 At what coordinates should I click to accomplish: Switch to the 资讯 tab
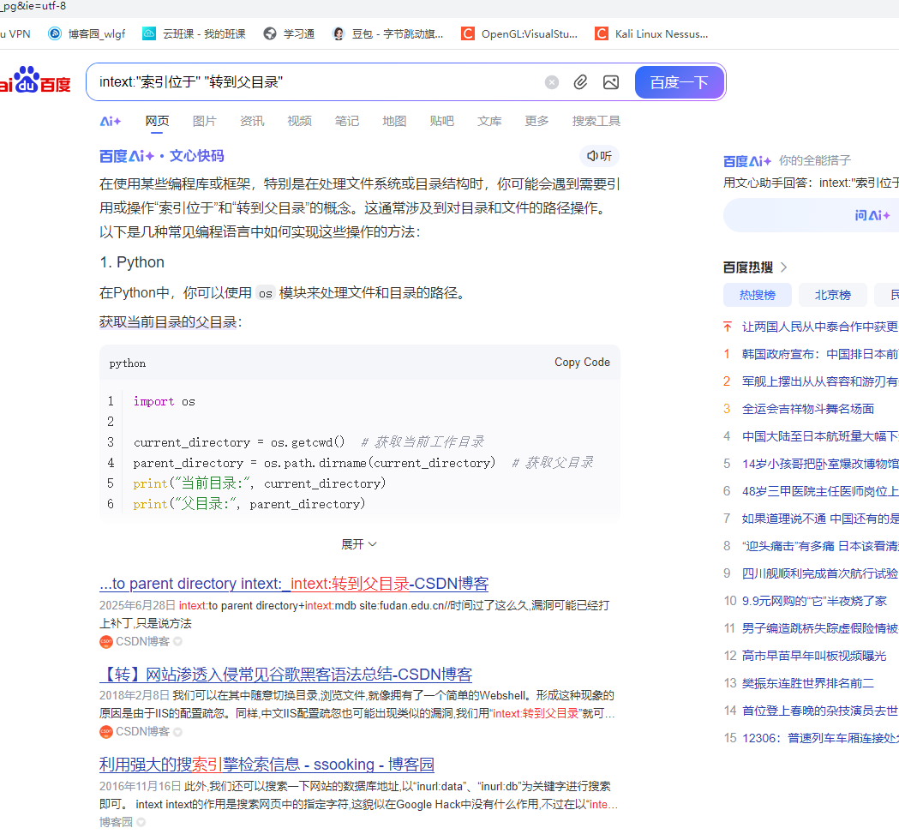(x=252, y=121)
